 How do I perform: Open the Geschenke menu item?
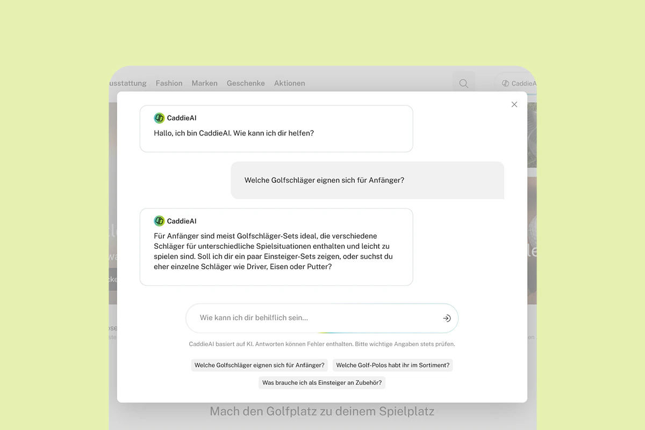246,83
